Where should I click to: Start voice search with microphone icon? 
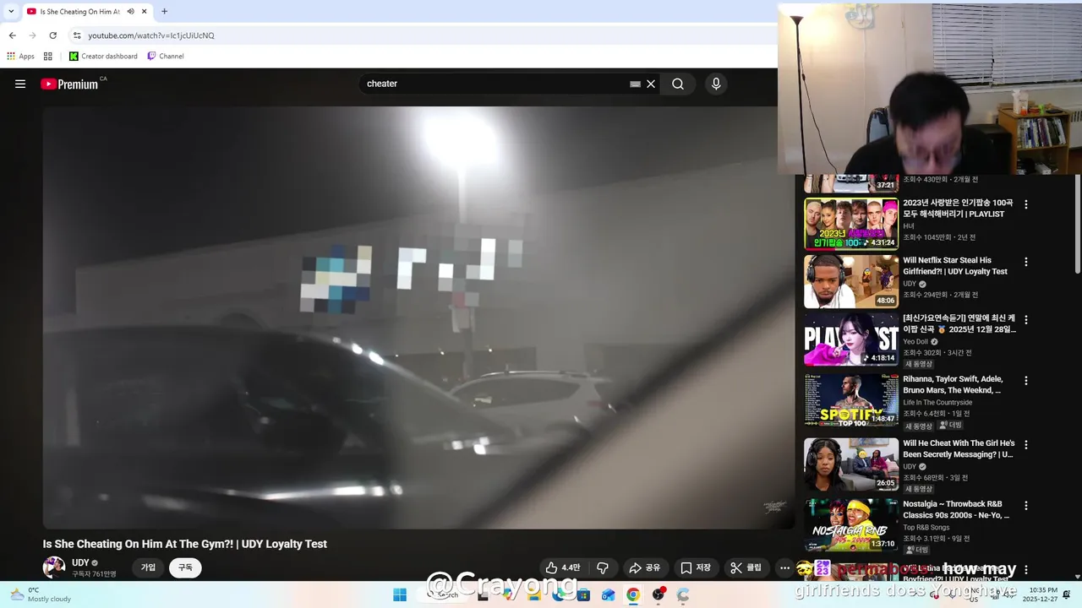716,84
